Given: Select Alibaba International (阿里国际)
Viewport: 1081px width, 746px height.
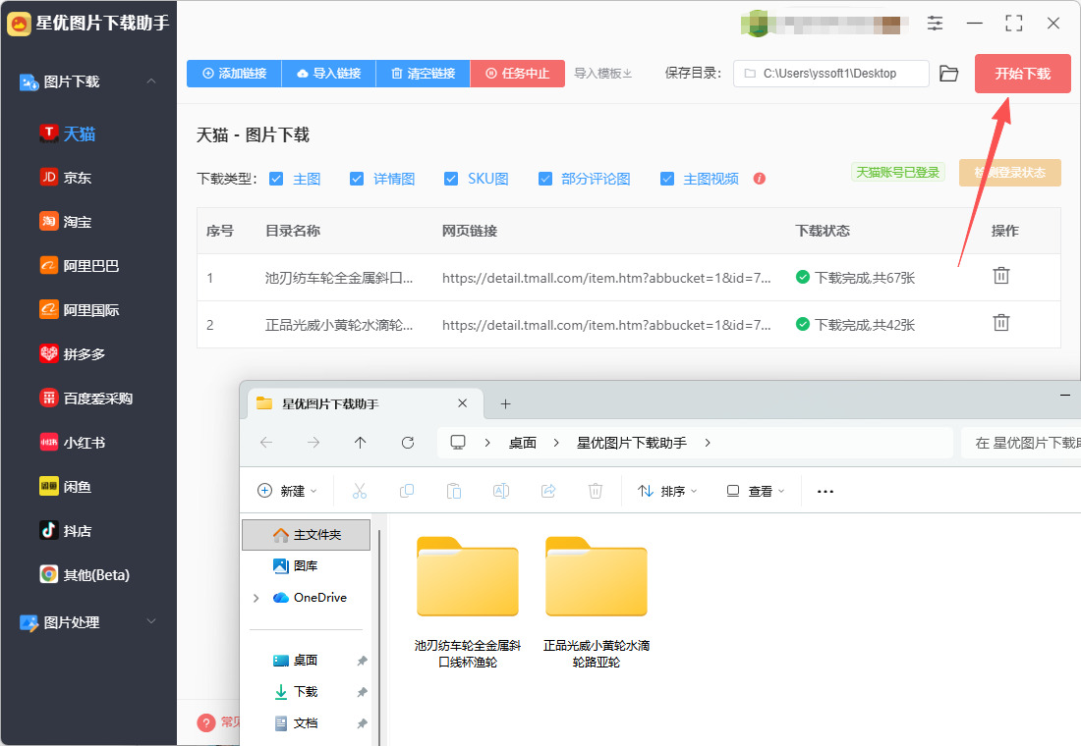Looking at the screenshot, I should [x=80, y=310].
